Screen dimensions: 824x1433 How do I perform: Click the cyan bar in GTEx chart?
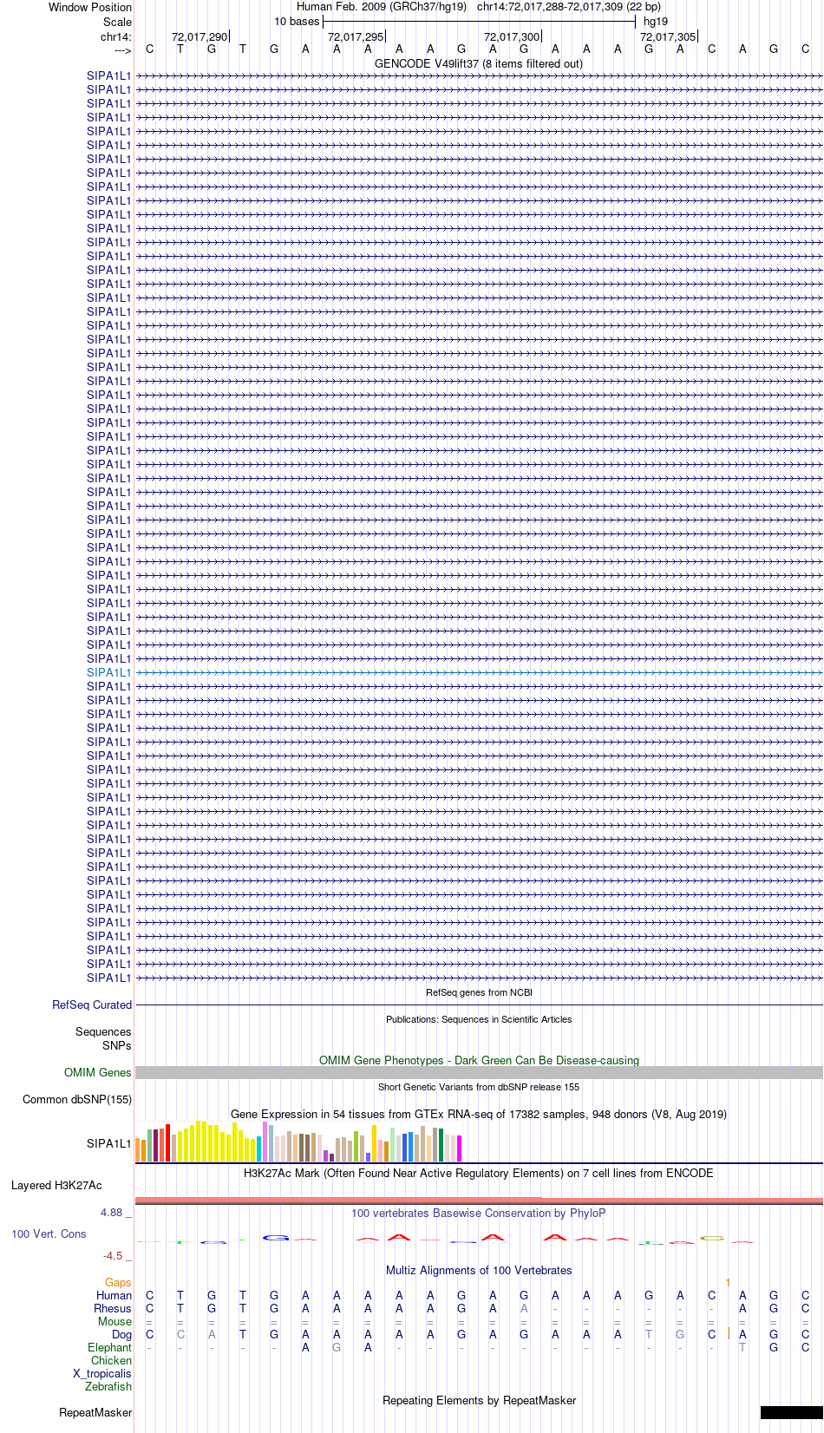pyautogui.click(x=258, y=1148)
